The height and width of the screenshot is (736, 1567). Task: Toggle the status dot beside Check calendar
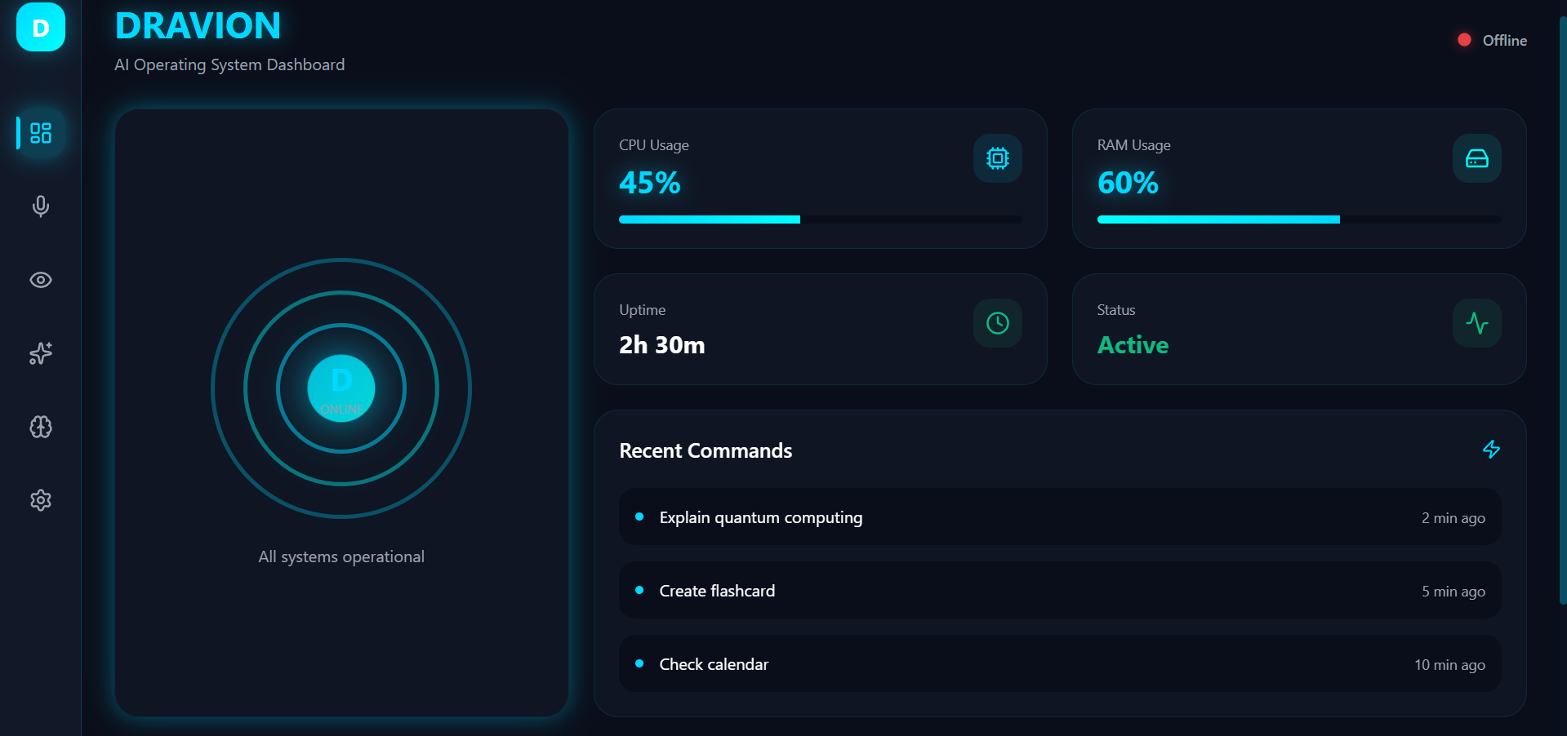(x=639, y=663)
